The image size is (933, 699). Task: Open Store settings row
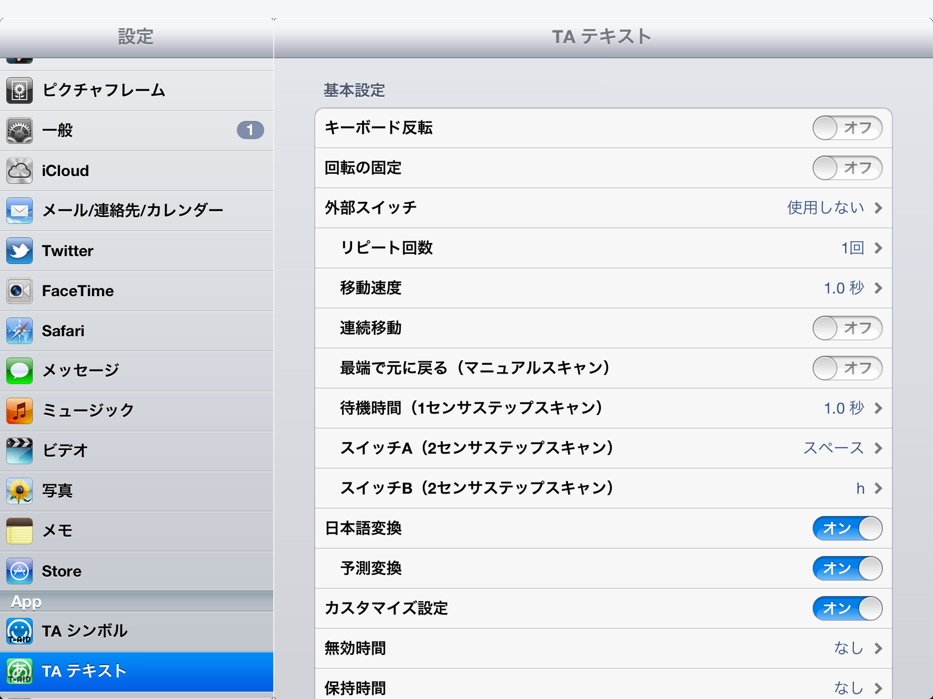[x=137, y=571]
